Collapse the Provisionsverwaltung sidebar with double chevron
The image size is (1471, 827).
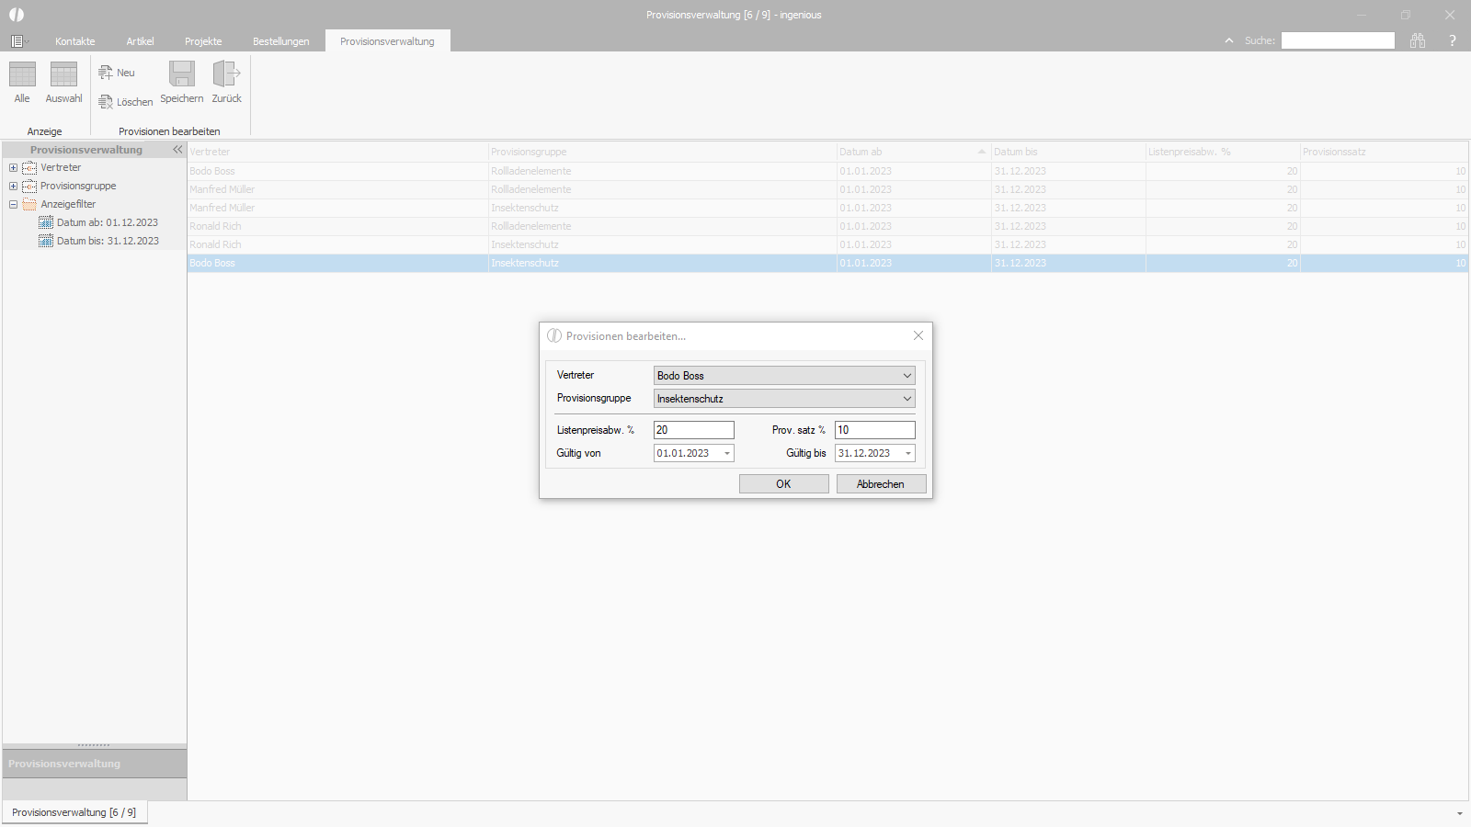tap(177, 150)
